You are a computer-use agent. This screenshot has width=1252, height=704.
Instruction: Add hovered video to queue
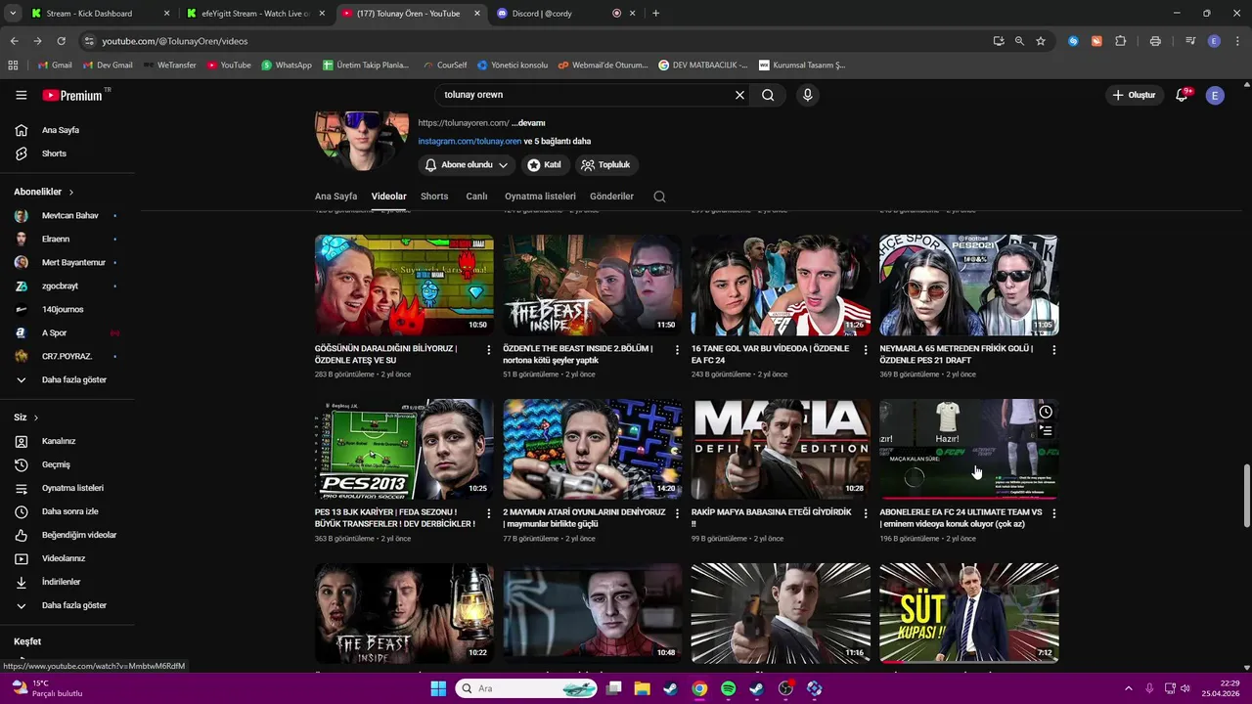(x=1046, y=431)
